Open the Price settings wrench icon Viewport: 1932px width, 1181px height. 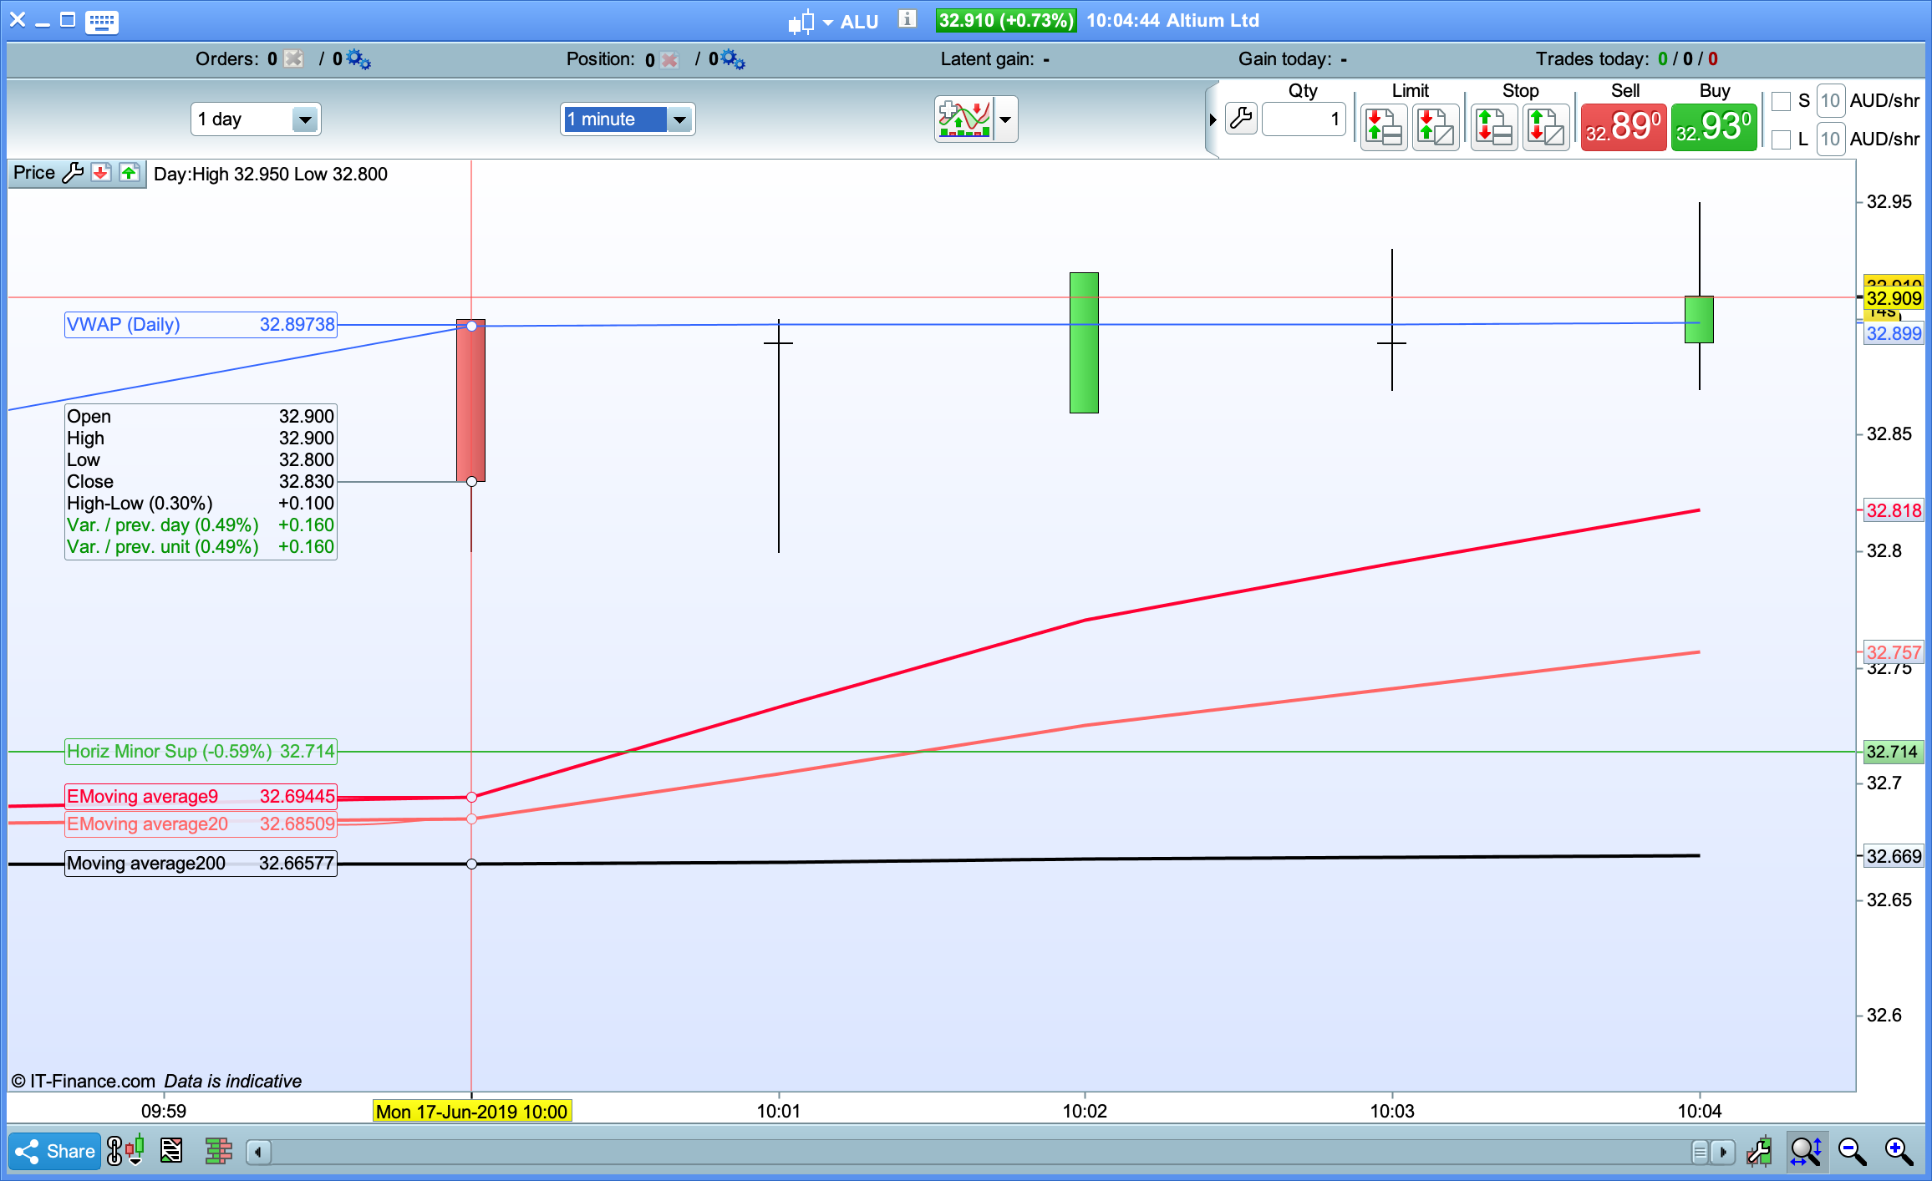(74, 173)
